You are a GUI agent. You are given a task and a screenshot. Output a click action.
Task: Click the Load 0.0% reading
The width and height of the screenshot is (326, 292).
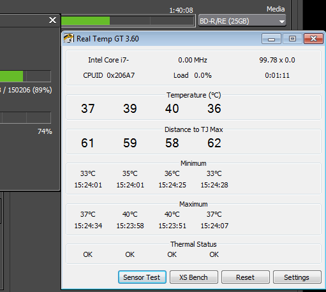click(193, 75)
